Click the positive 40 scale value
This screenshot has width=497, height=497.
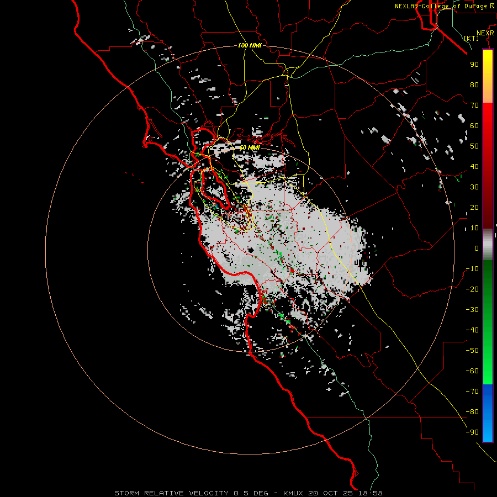474,166
